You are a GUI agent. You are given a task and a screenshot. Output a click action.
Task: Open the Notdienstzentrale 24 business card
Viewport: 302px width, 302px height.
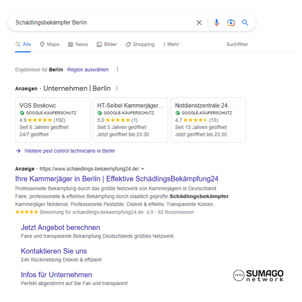click(x=208, y=120)
